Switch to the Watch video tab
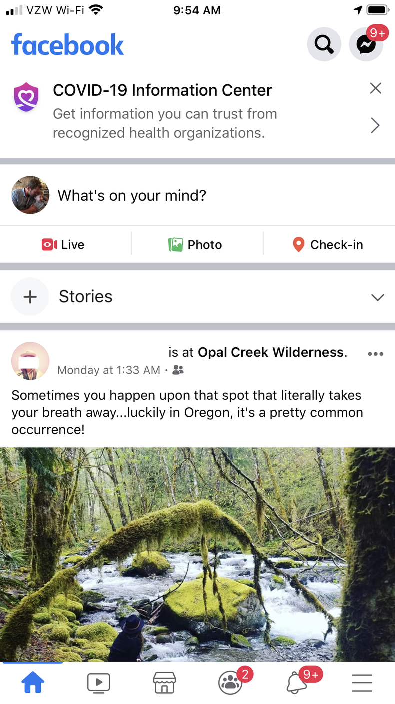The width and height of the screenshot is (395, 704). (98, 682)
